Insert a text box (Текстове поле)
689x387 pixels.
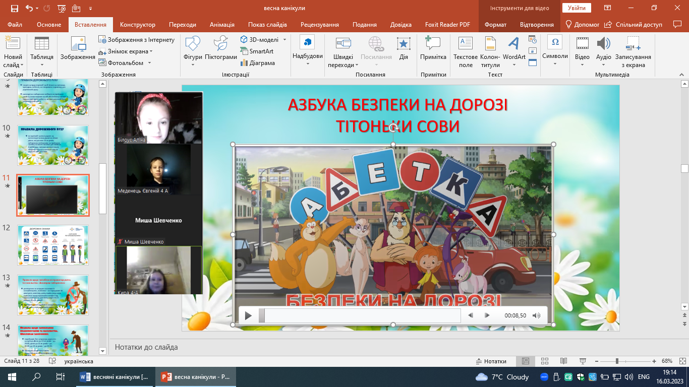[x=466, y=52]
